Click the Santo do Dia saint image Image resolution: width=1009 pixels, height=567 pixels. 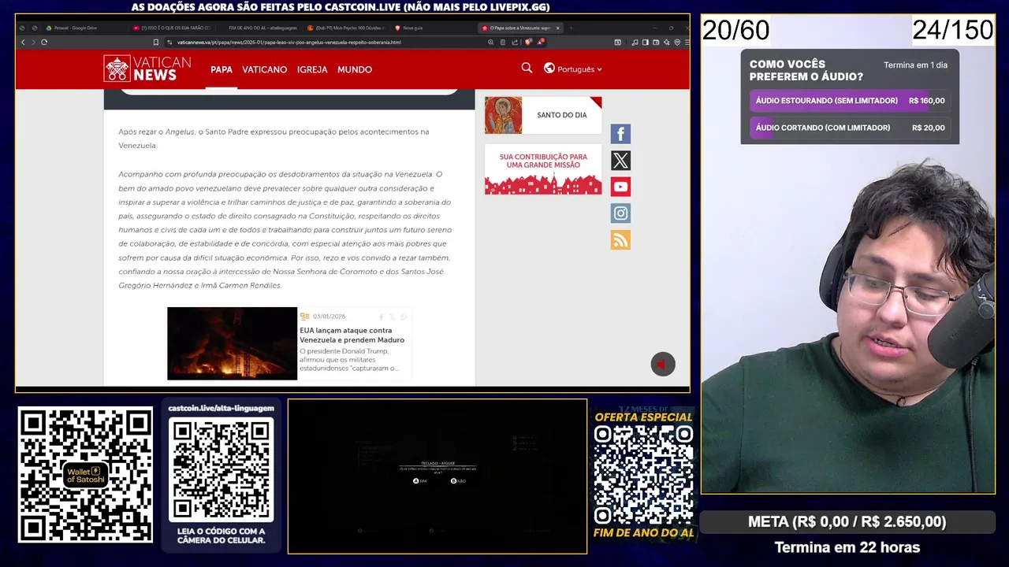pyautogui.click(x=503, y=115)
